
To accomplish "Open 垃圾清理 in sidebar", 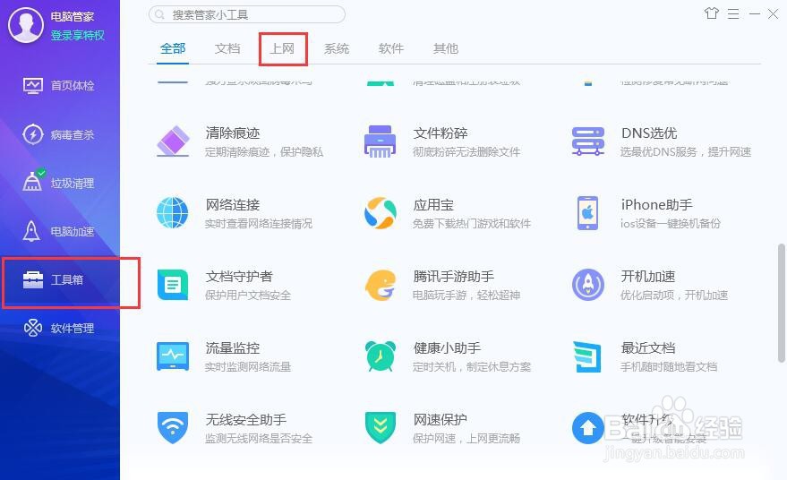I will 60,183.
